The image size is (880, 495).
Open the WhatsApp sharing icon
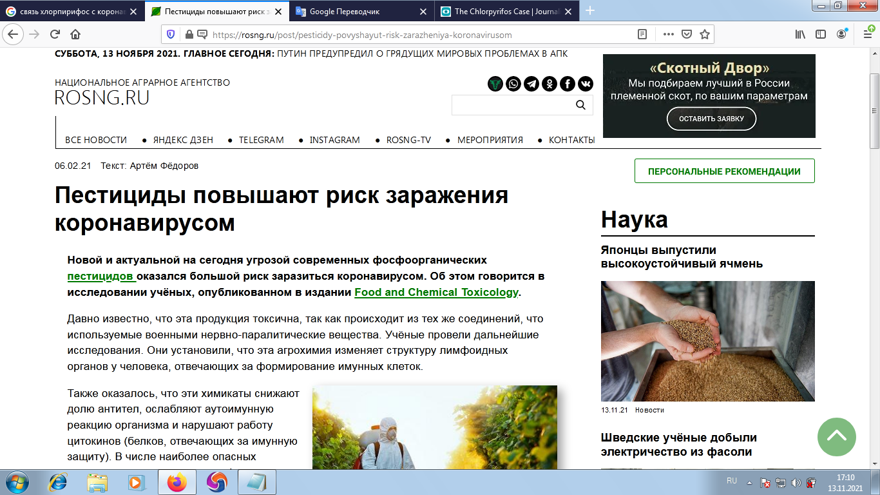512,83
